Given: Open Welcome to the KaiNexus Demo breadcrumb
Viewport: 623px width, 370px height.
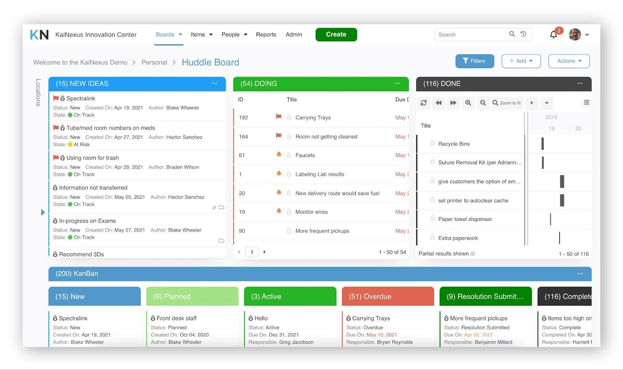Looking at the screenshot, I should pos(80,62).
